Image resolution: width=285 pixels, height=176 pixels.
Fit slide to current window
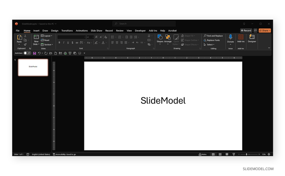[x=269, y=154]
